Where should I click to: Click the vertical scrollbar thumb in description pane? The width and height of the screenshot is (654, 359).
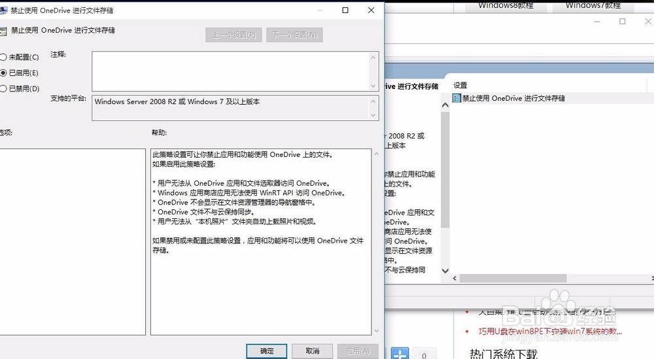445,169
